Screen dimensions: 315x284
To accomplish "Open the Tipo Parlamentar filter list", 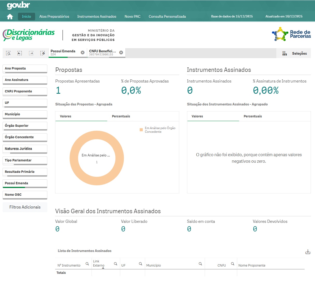I will coord(25,160).
